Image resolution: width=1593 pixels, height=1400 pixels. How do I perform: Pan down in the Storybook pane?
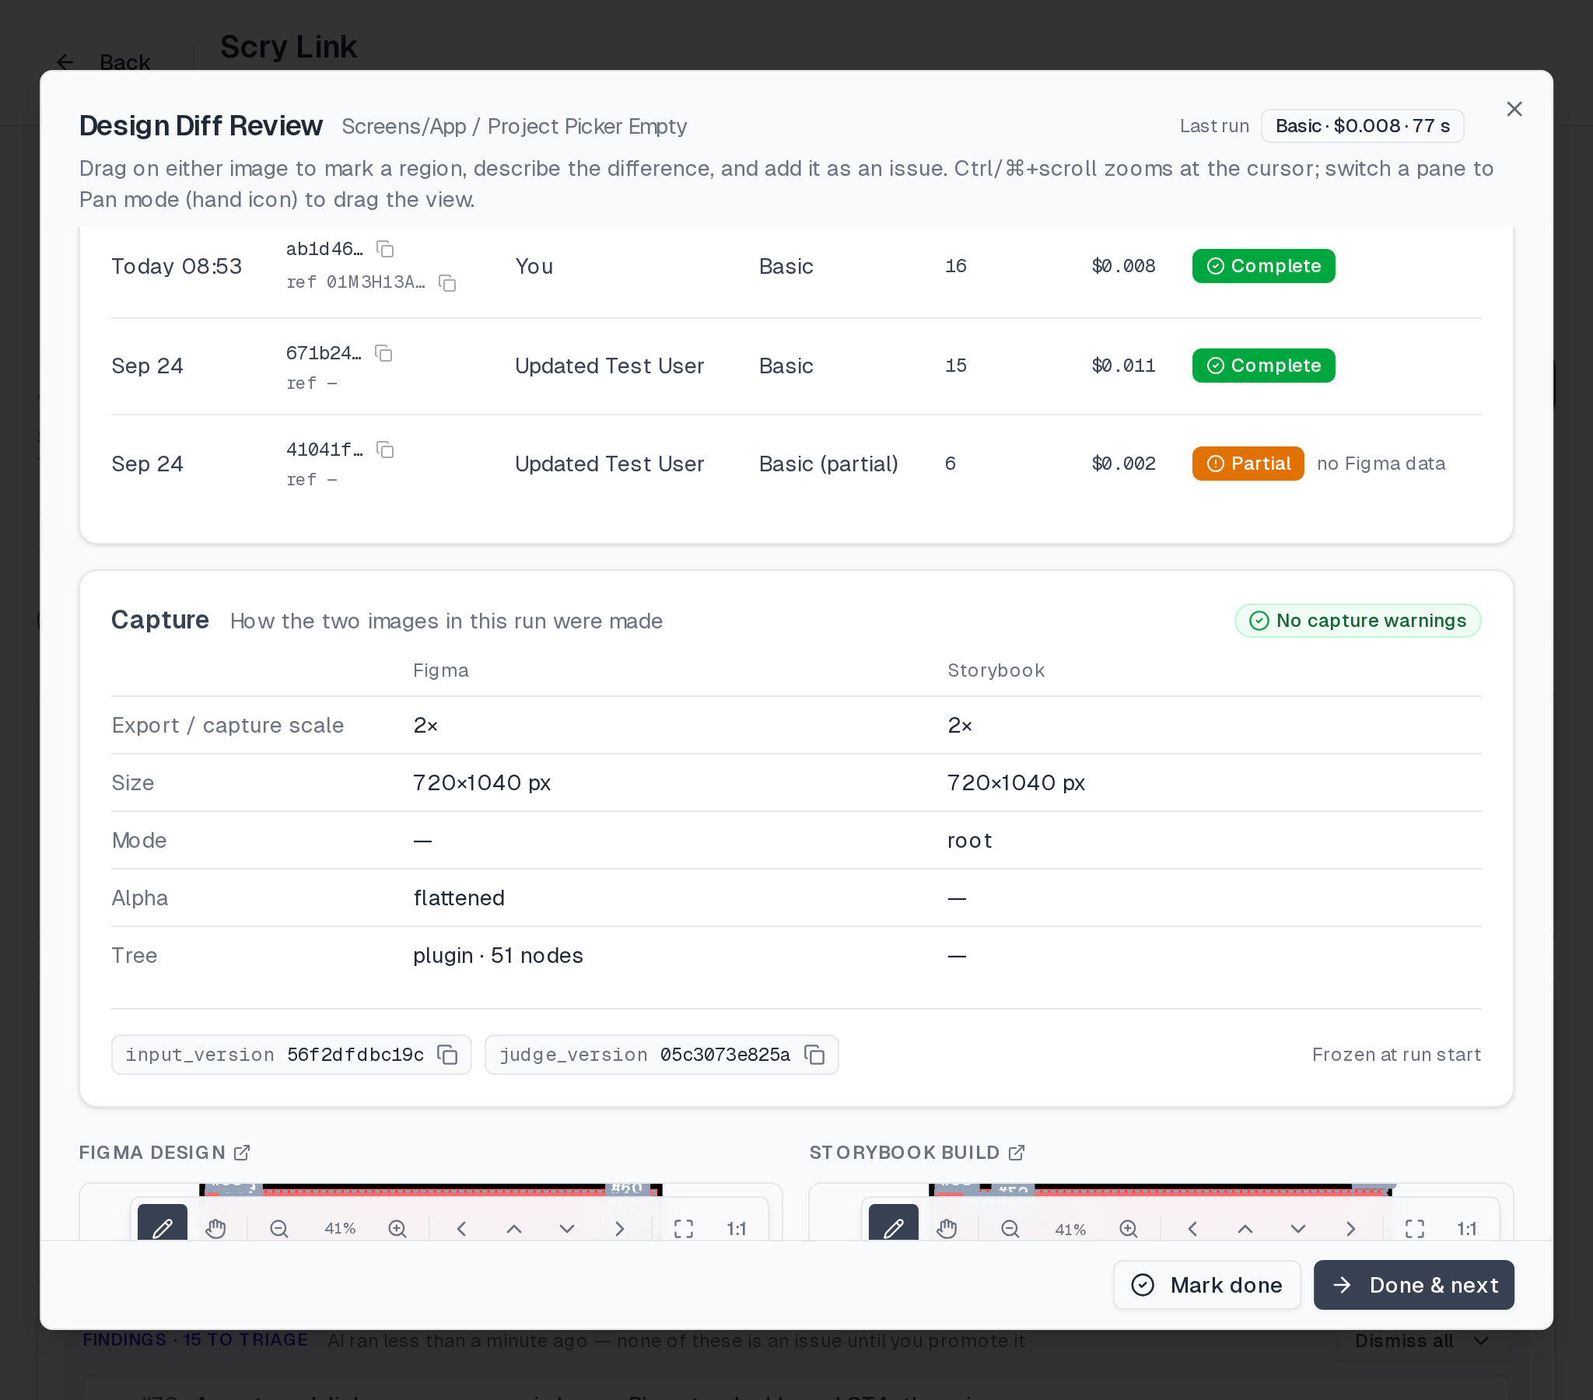tap(1297, 1229)
